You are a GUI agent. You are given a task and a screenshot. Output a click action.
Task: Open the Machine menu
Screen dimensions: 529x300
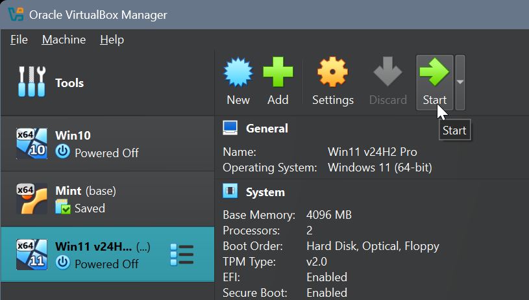(64, 40)
